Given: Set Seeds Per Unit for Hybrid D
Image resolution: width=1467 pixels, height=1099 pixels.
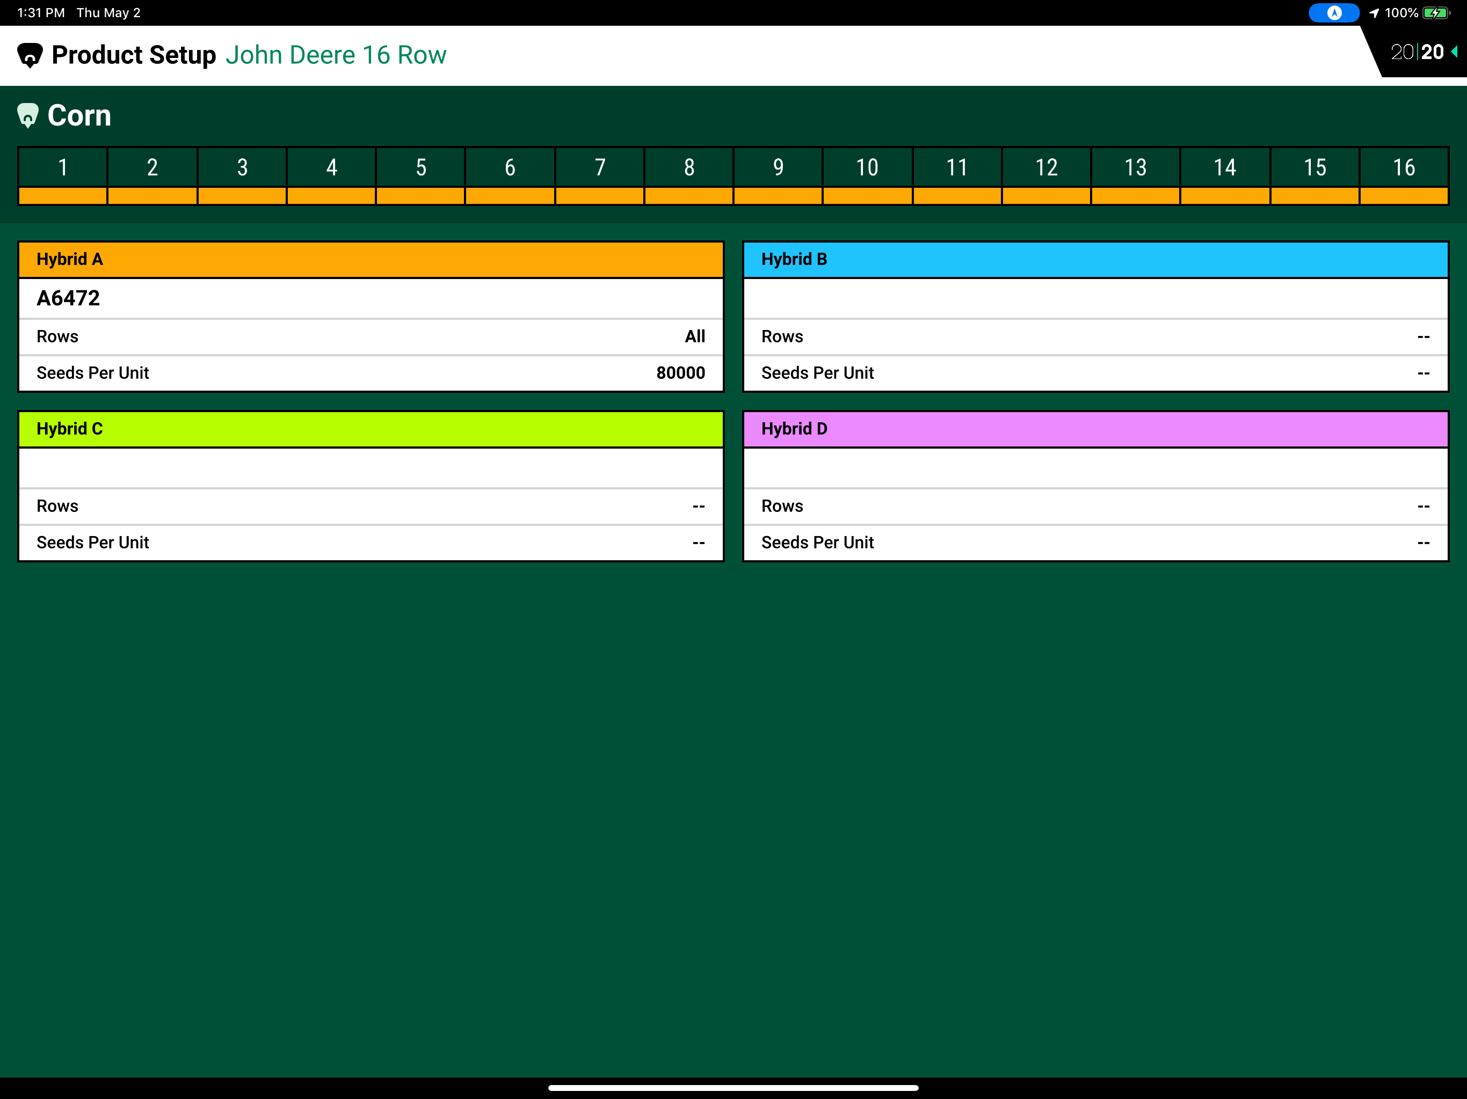Looking at the screenshot, I should (1095, 543).
